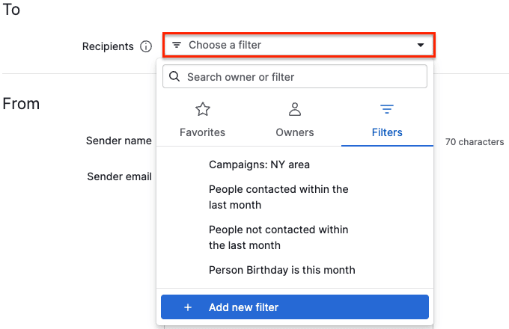The image size is (509, 329).
Task: Choose the 'Campaigns: NY area' filter
Action: [259, 164]
